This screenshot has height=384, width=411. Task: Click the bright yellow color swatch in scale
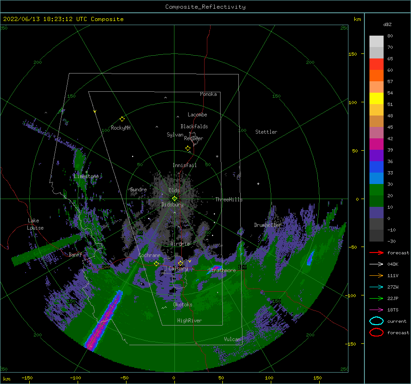(376, 98)
